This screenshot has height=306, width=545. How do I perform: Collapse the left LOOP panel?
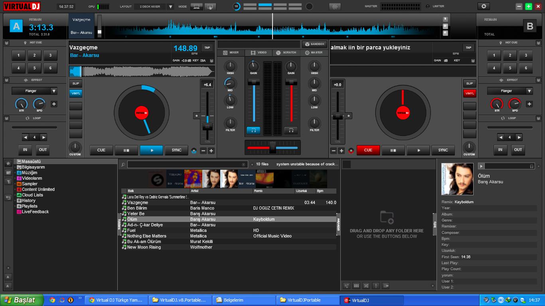click(x=7, y=118)
